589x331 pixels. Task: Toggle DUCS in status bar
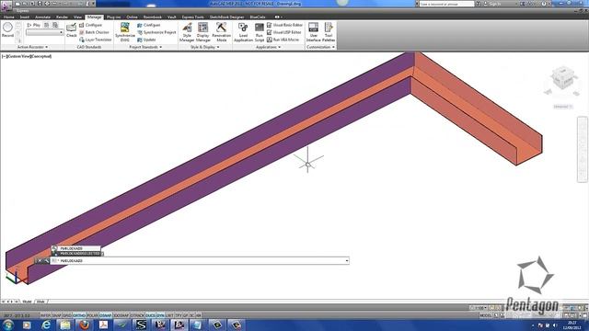click(x=150, y=315)
